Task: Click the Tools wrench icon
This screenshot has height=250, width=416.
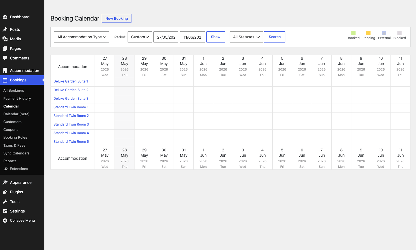Action: [x=5, y=202]
